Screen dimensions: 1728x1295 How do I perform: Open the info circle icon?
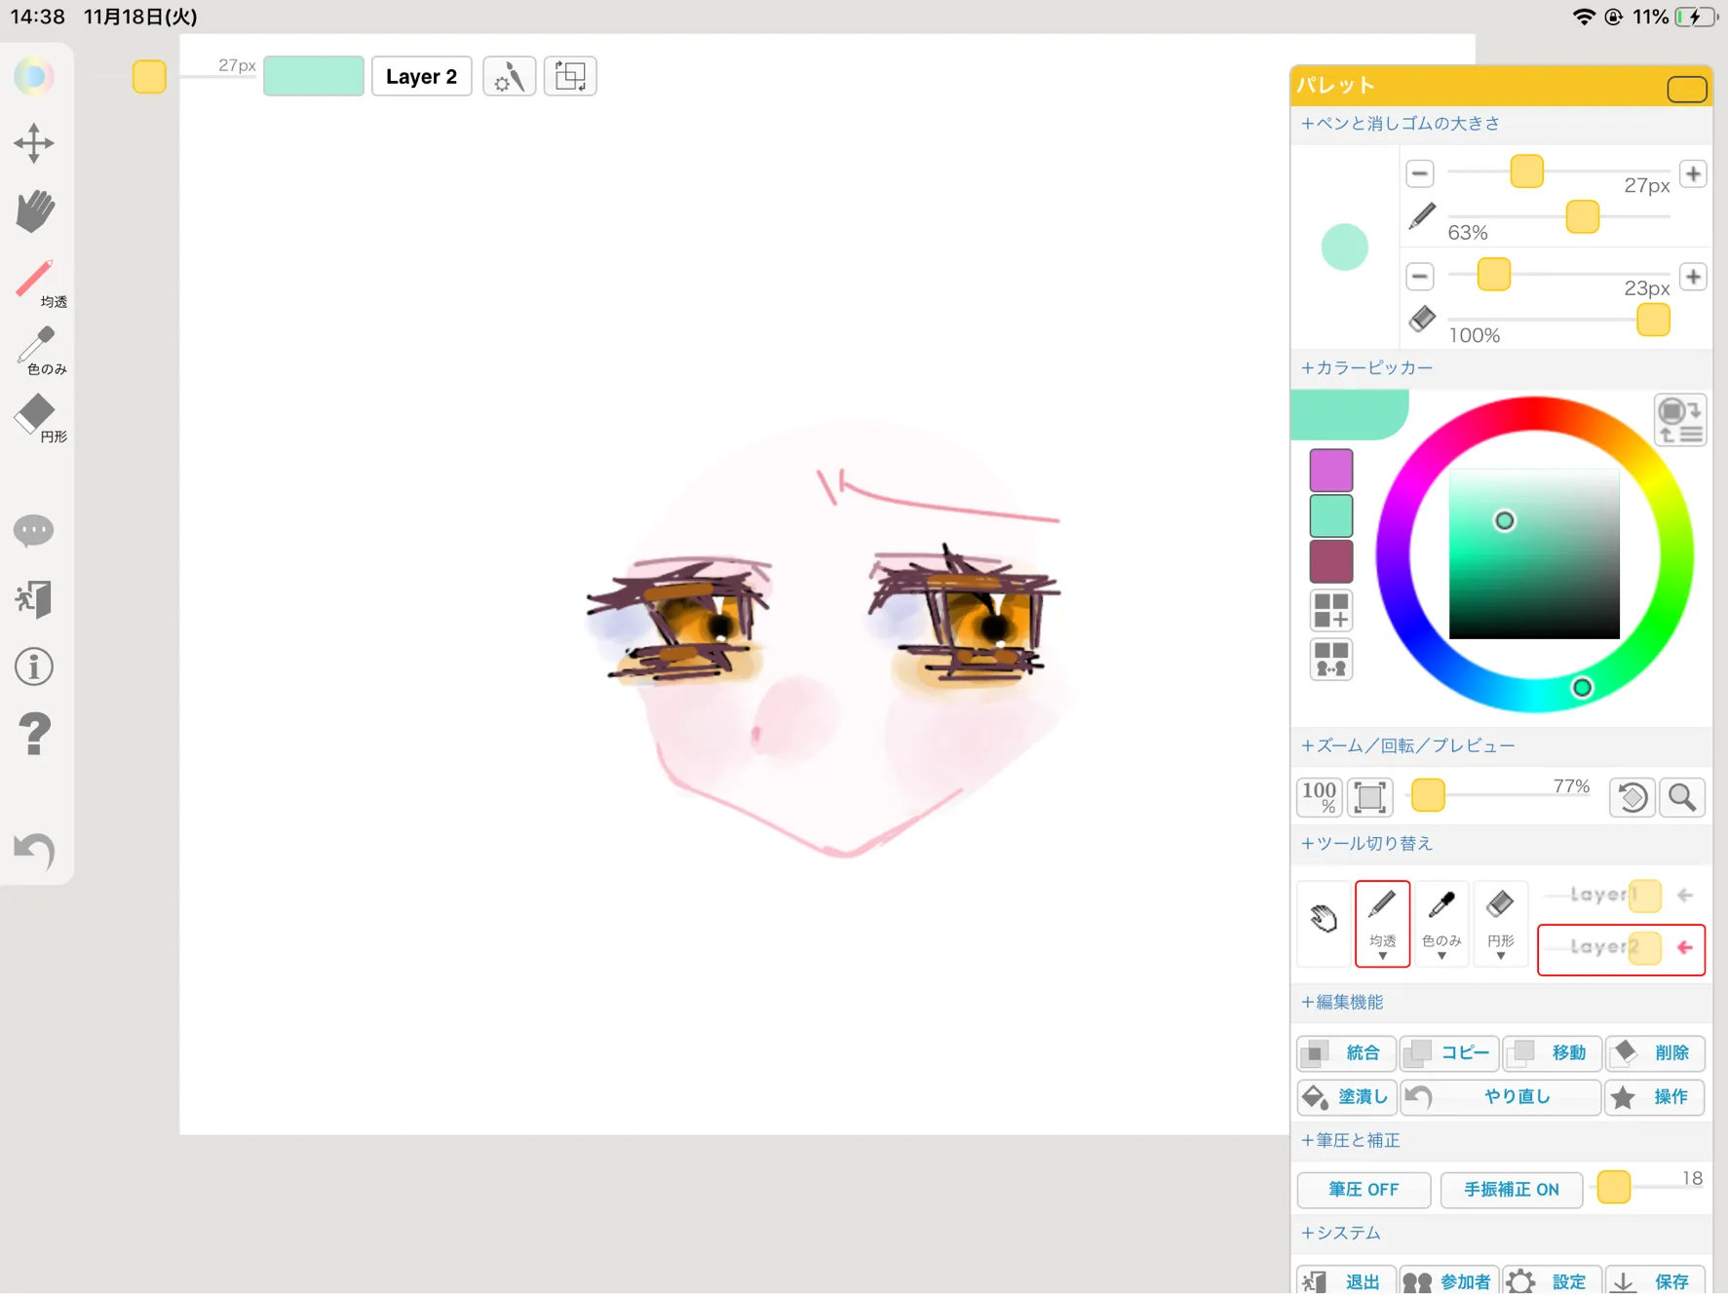pyautogui.click(x=34, y=667)
